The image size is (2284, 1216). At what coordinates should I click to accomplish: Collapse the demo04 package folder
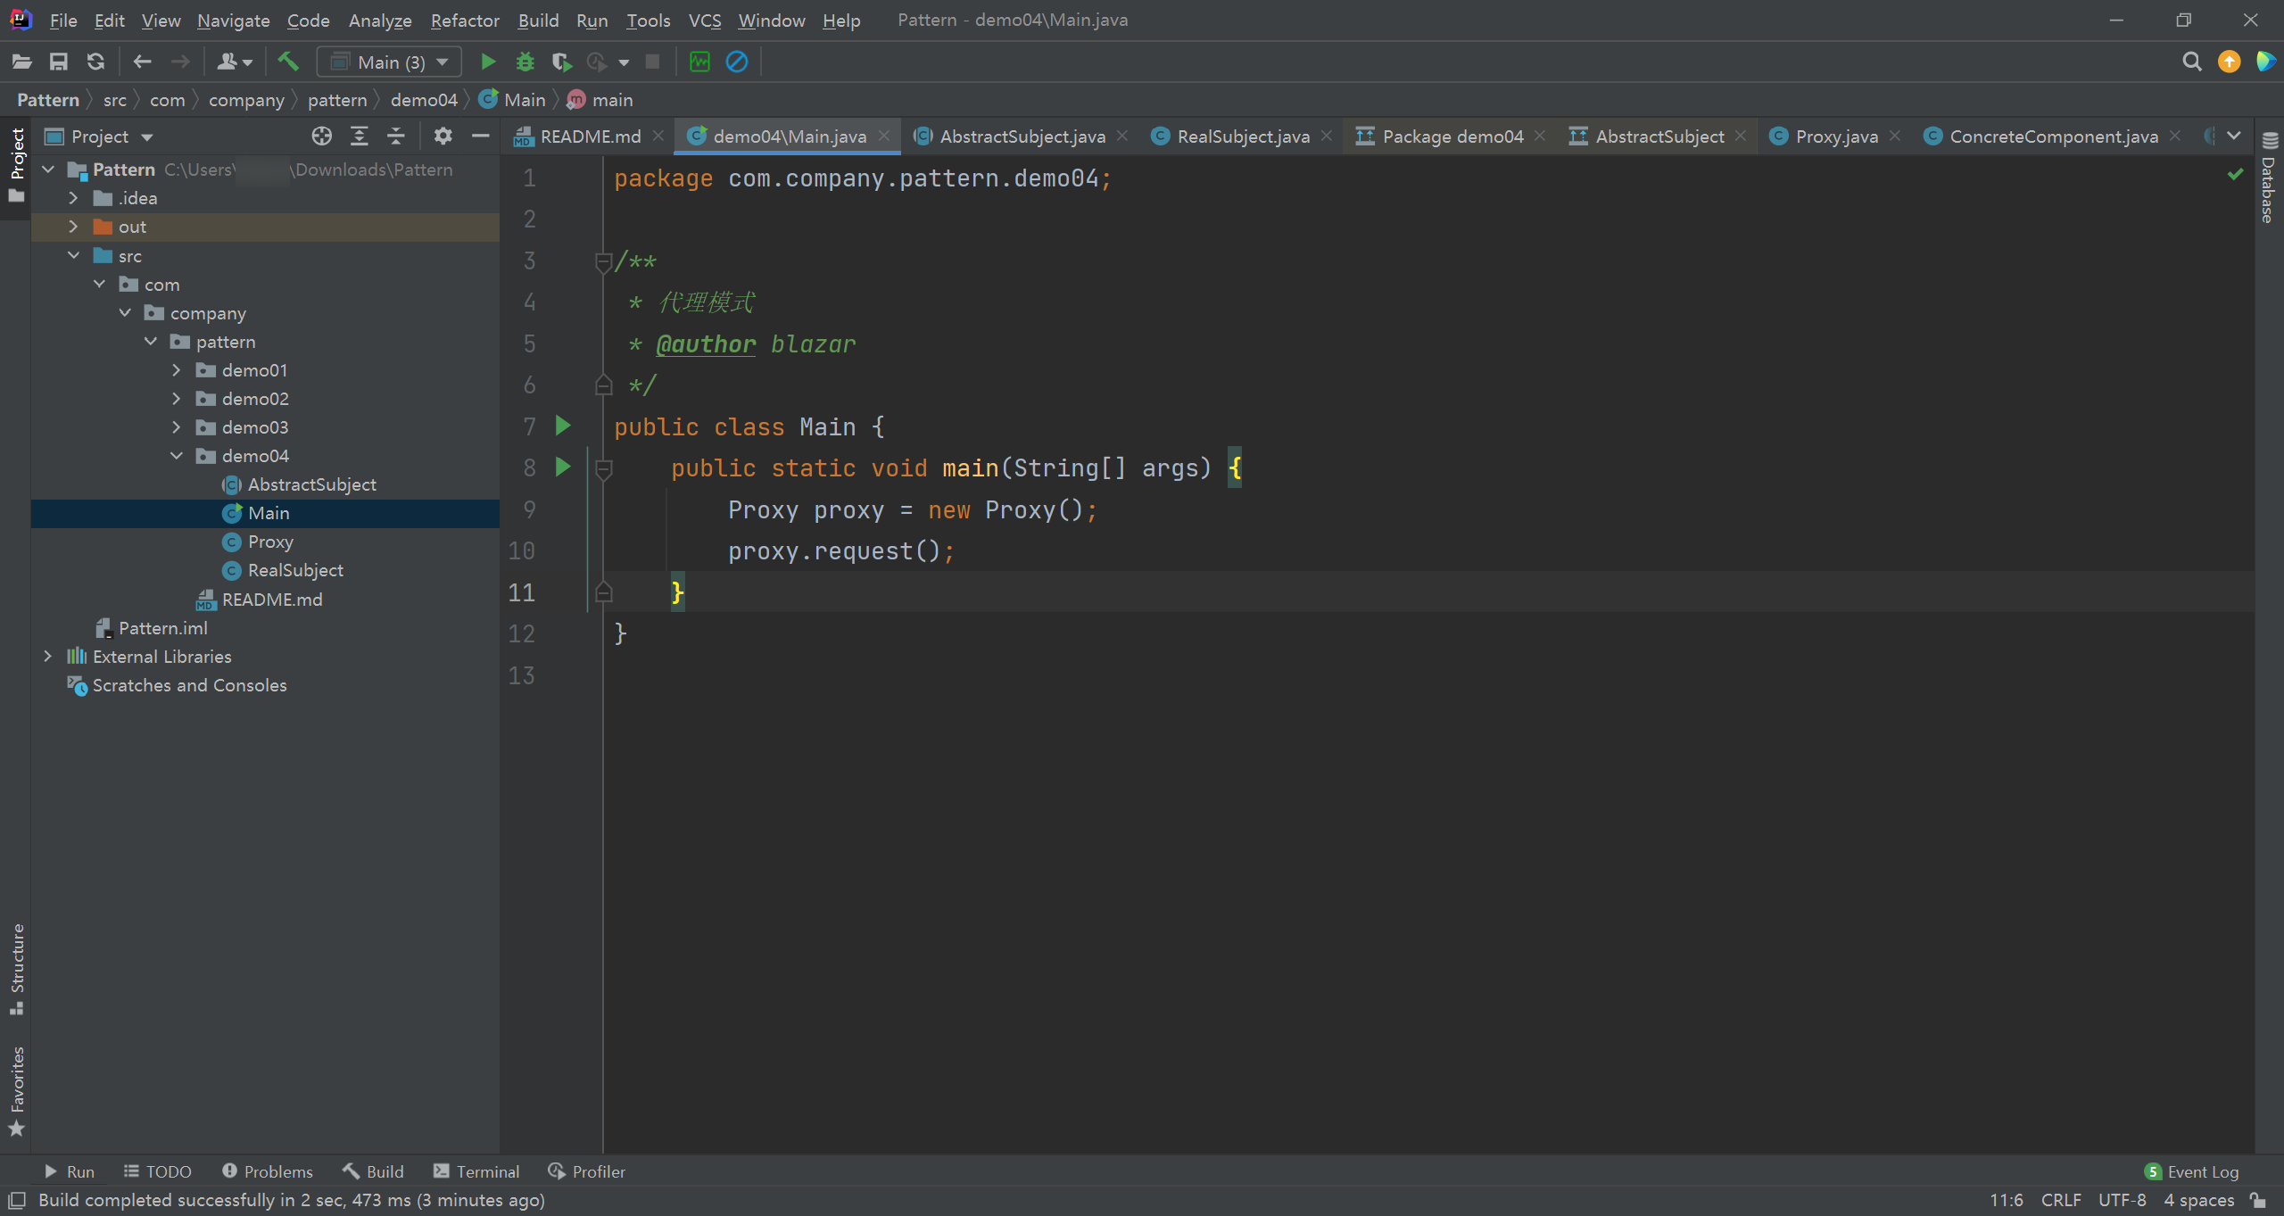coord(176,456)
